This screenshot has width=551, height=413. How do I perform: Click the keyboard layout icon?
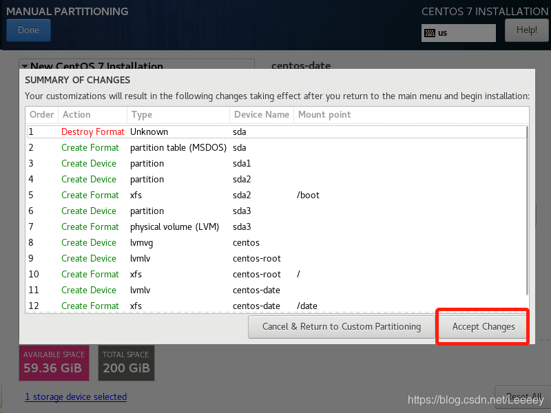(x=429, y=33)
